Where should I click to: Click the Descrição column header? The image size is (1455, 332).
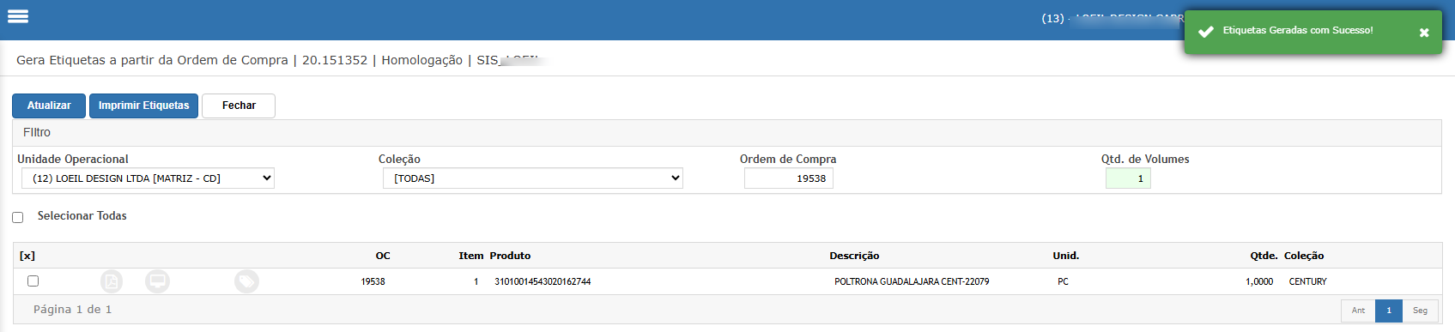tap(854, 256)
